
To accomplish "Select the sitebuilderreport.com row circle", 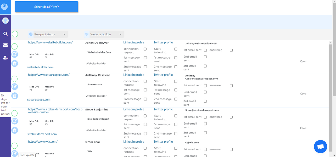I will tap(15, 113).
